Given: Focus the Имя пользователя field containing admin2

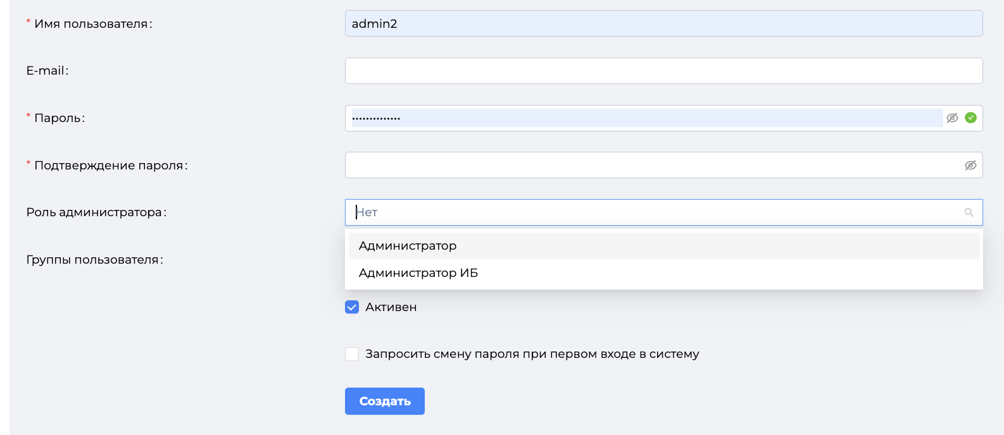Looking at the screenshot, I should [x=663, y=23].
